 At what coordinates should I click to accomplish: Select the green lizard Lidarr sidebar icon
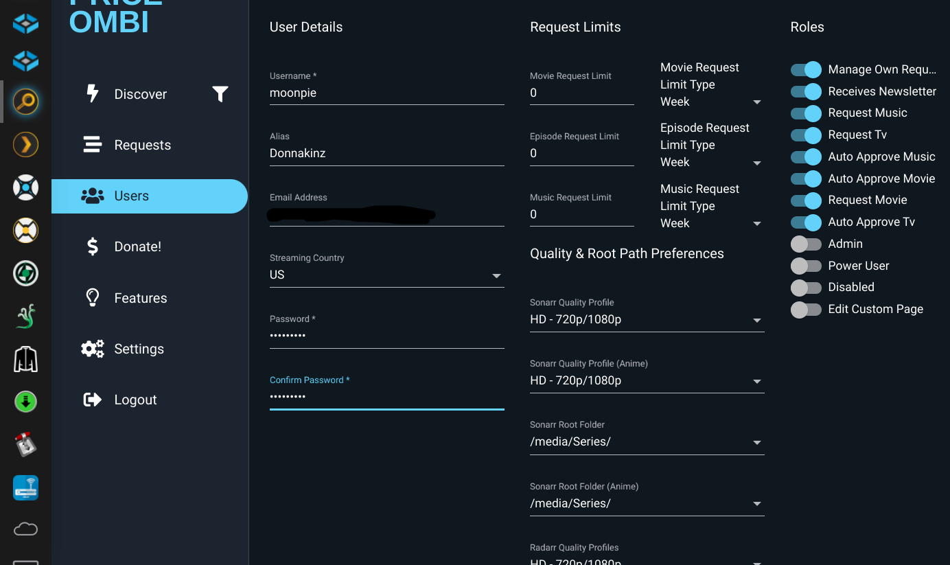[25, 316]
